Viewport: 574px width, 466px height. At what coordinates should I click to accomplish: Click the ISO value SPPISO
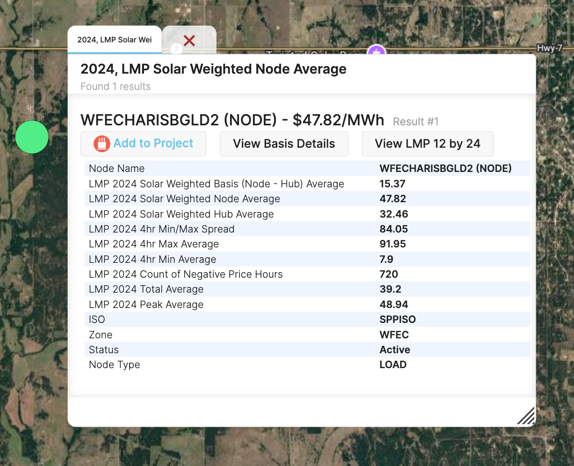tap(397, 320)
